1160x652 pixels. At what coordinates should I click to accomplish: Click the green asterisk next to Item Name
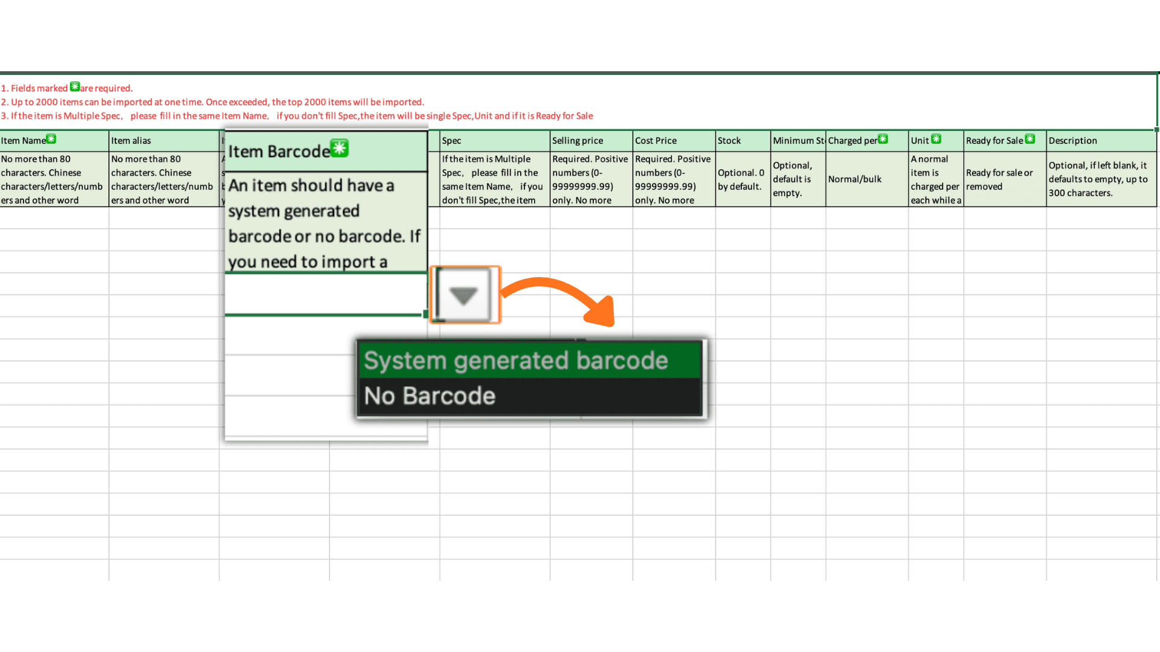[51, 139]
